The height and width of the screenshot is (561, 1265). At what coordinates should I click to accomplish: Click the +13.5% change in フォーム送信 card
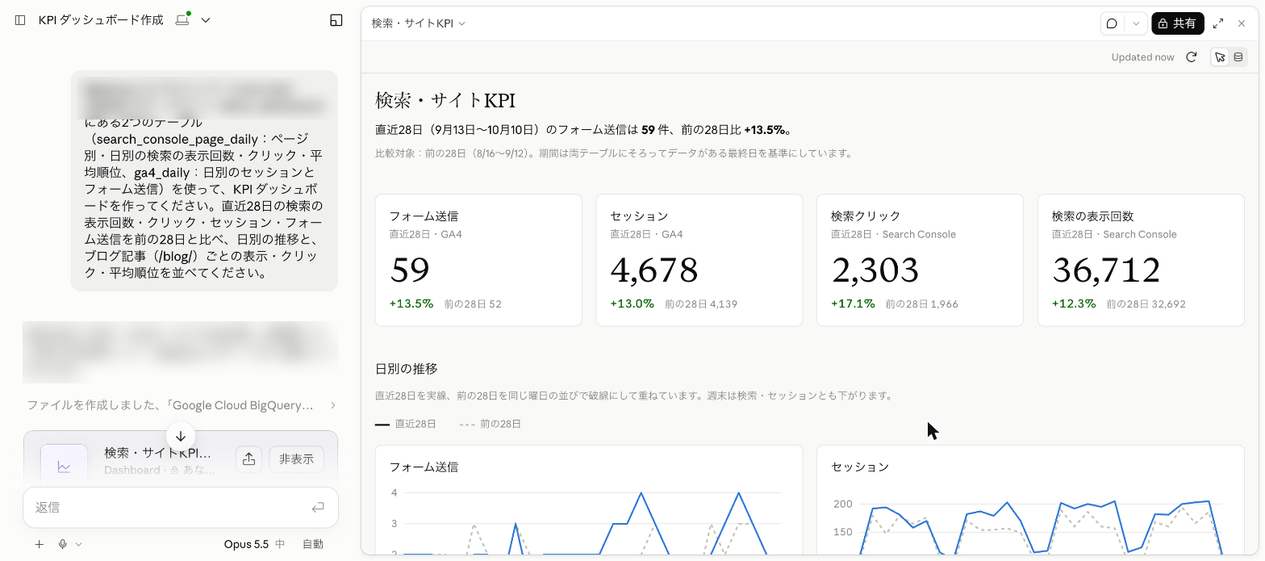(x=411, y=304)
